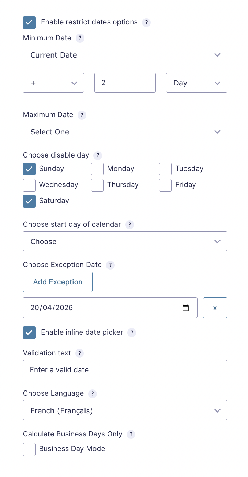Show help for Choose disable day
The width and height of the screenshot is (248, 477).
click(98, 155)
